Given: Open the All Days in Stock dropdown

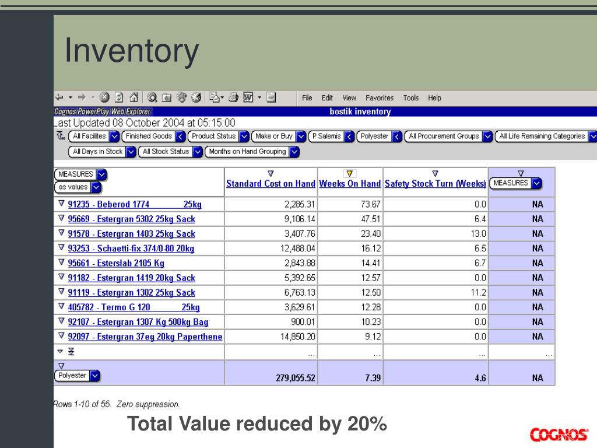Looking at the screenshot, I should pos(131,152).
